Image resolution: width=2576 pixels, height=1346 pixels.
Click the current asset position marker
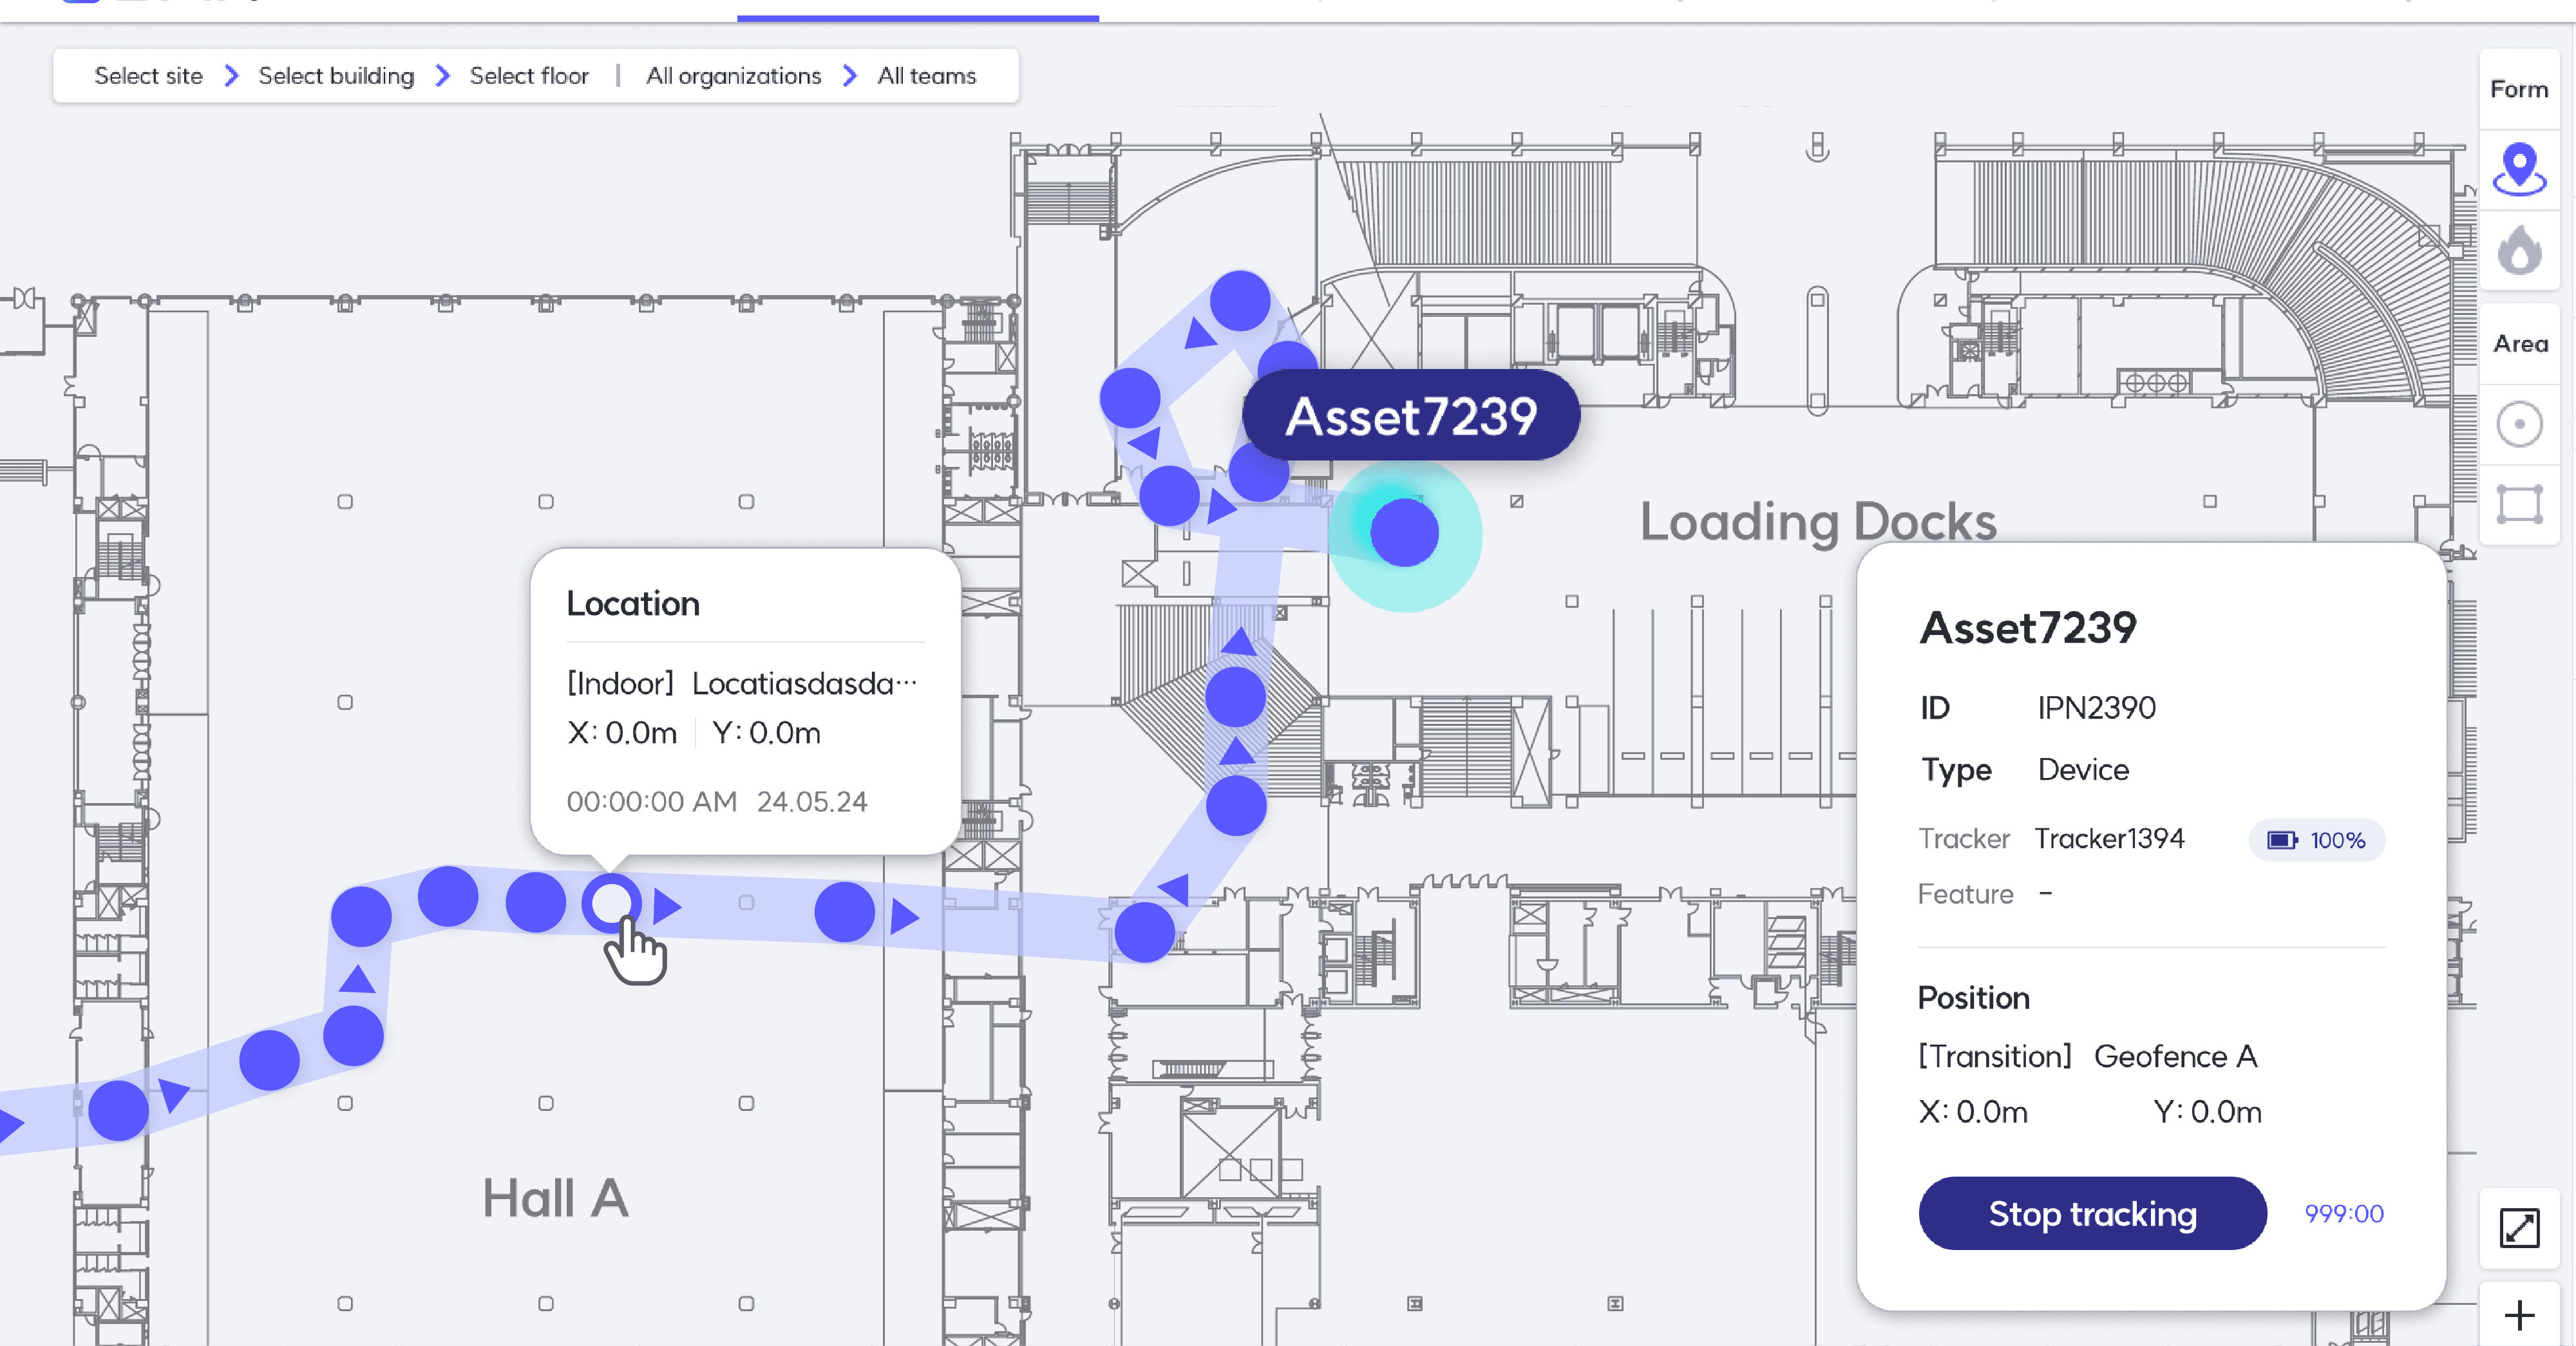(x=1404, y=533)
